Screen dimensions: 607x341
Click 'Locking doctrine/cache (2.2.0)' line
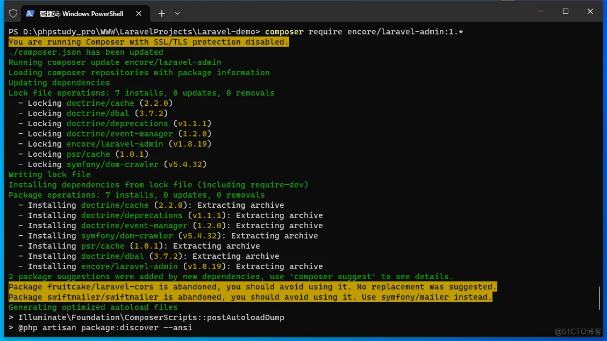pos(95,103)
